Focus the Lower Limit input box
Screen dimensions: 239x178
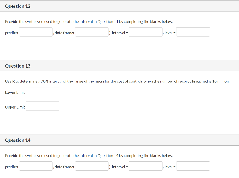[42, 92]
